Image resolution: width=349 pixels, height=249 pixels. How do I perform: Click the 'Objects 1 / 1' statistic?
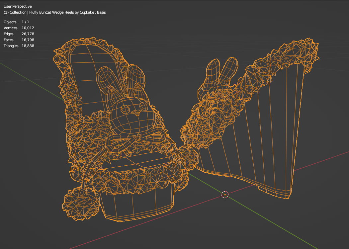pos(16,22)
